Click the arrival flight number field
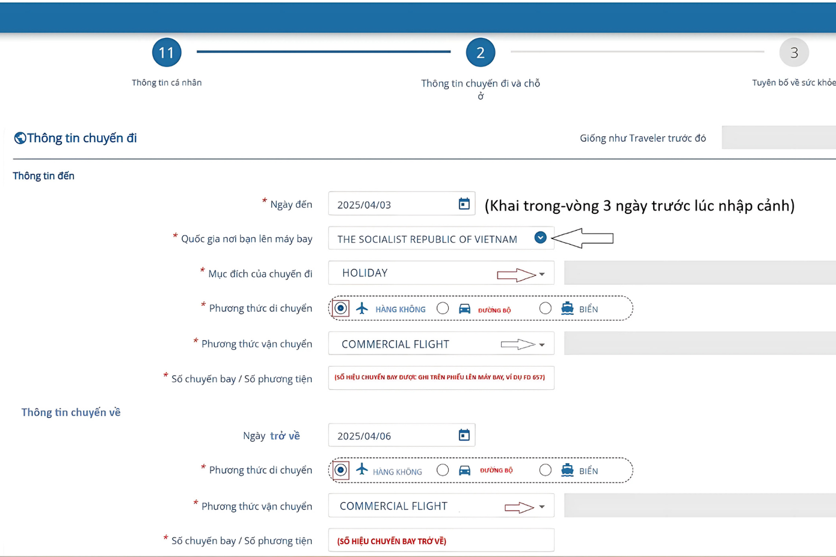Image resolution: width=836 pixels, height=557 pixels. [441, 378]
